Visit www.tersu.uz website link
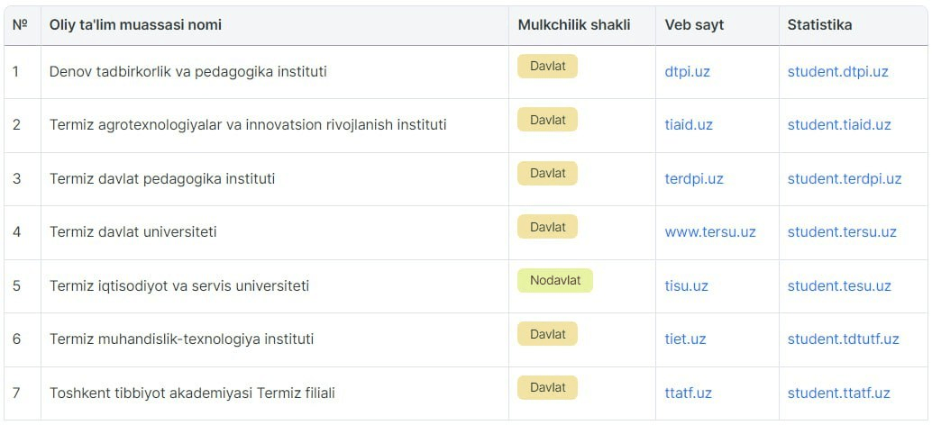The height and width of the screenshot is (425, 932). [709, 232]
